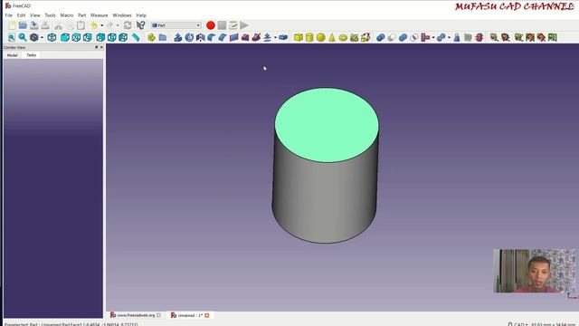
Task: Open the Macros dialog icon
Action: [x=233, y=25]
